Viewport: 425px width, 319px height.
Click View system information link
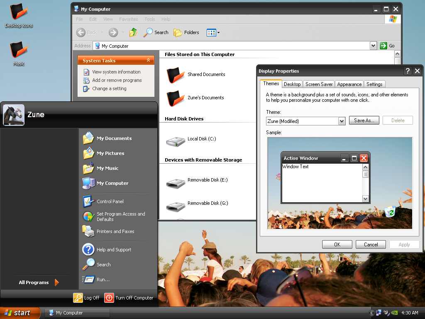(x=116, y=72)
